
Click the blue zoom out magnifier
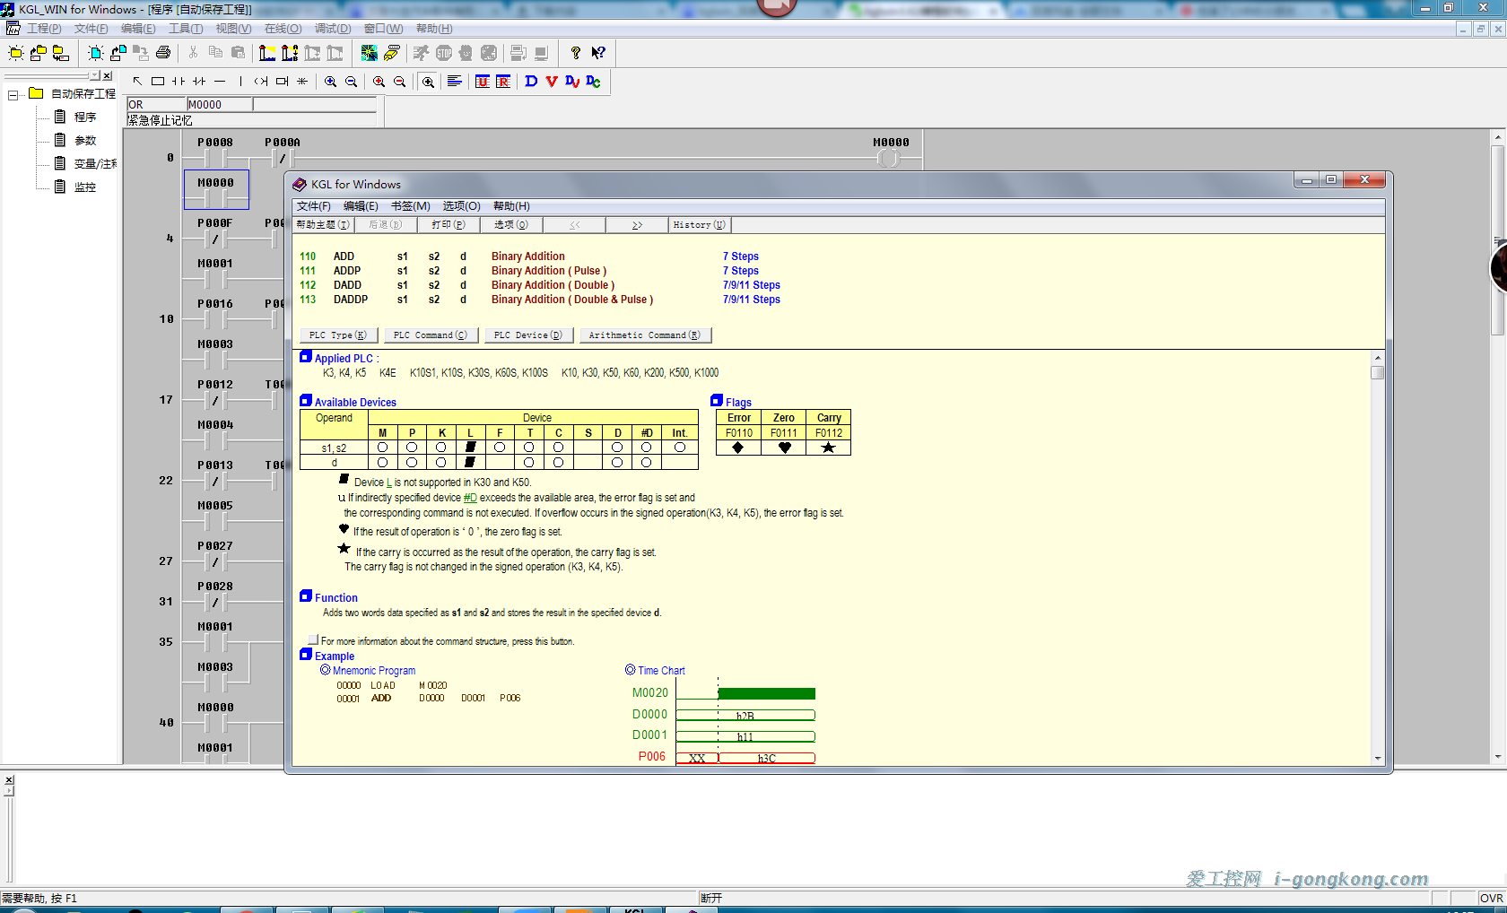tap(352, 82)
